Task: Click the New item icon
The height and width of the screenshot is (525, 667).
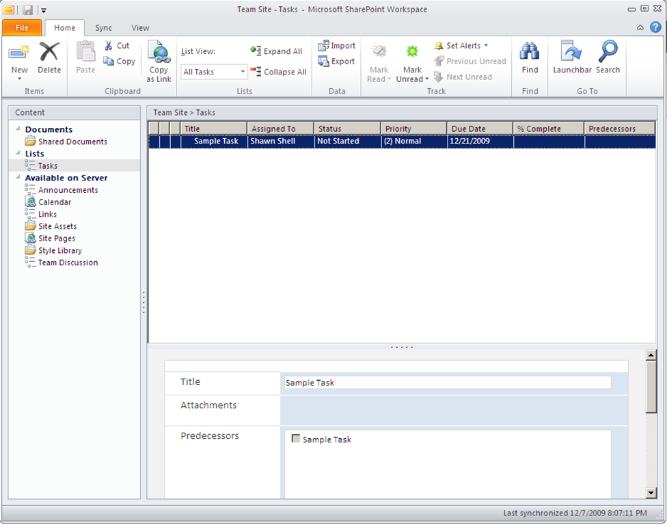Action: point(19,53)
